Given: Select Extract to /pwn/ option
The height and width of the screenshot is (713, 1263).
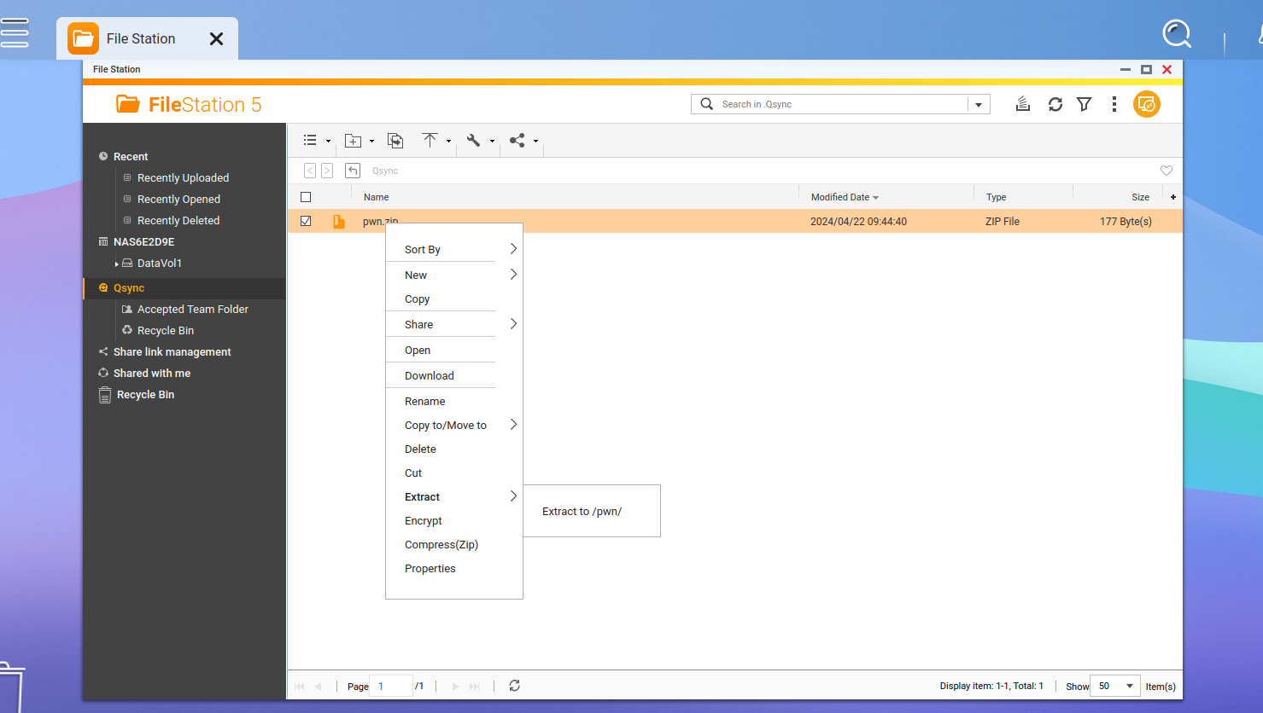Looking at the screenshot, I should pos(592,511).
